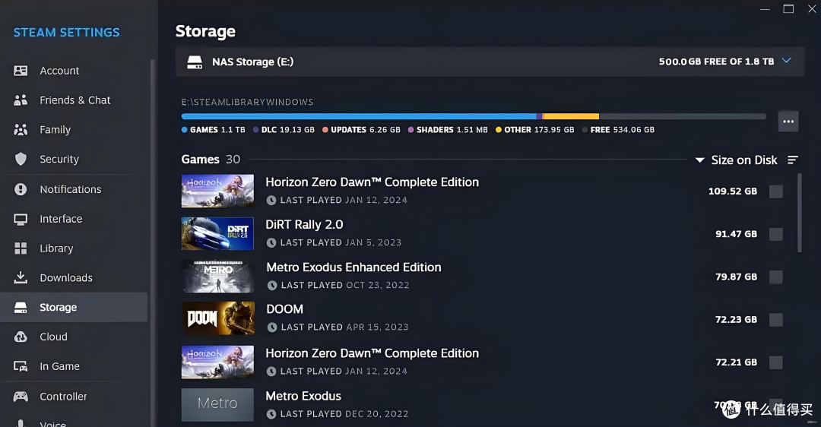
Task: Click the In Game overlay icon
Action: pyautogui.click(x=21, y=366)
